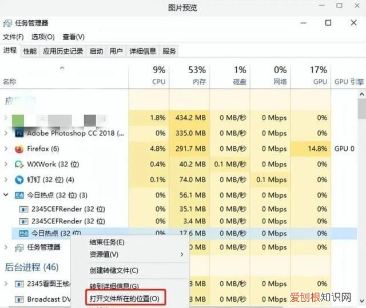Sort by the GPU 引擎 column header
This screenshot has width=366, height=308.
click(349, 82)
